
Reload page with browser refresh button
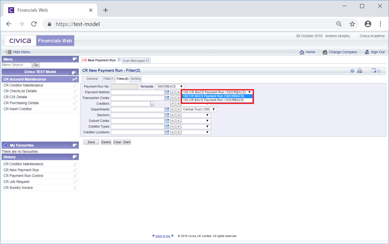[34, 24]
